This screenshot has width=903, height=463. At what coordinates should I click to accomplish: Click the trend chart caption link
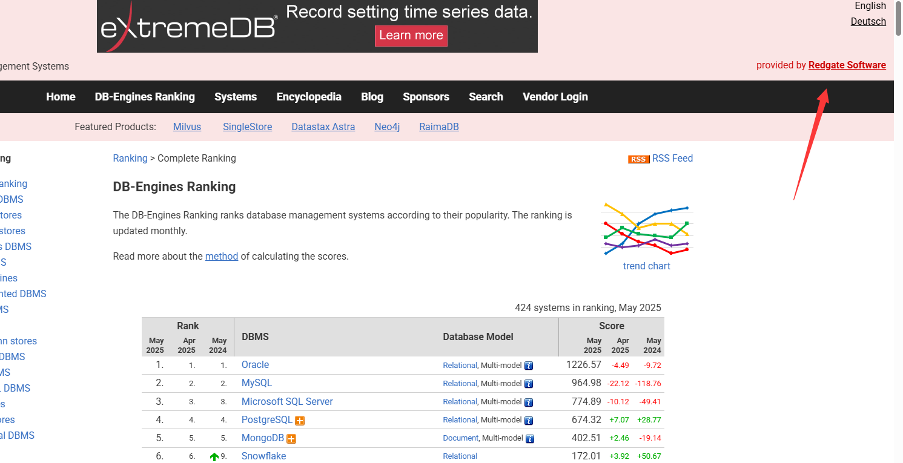click(647, 266)
